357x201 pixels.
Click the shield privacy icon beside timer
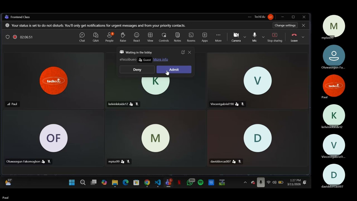coord(8,37)
